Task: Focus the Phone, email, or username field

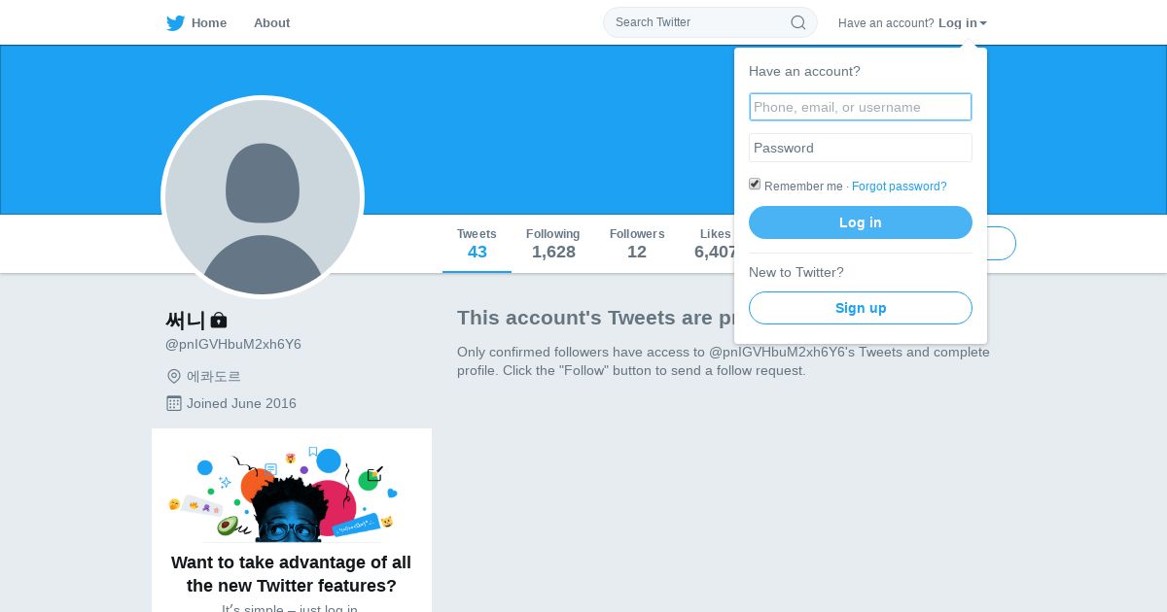Action: (x=860, y=107)
